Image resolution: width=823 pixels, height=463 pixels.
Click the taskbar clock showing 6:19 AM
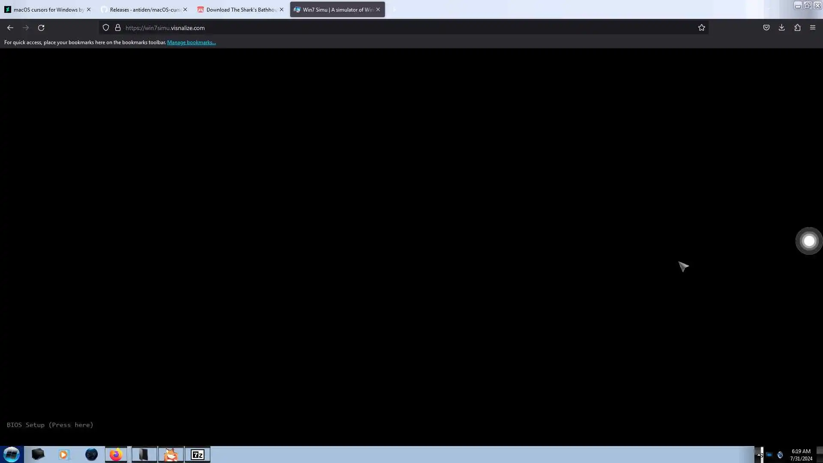pyautogui.click(x=801, y=454)
